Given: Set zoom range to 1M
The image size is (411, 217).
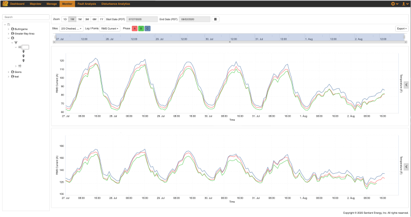Looking at the screenshot, I should [80, 20].
